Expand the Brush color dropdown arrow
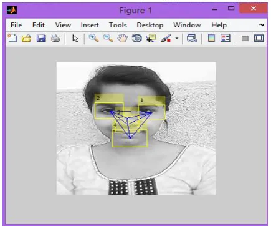 click(177, 38)
